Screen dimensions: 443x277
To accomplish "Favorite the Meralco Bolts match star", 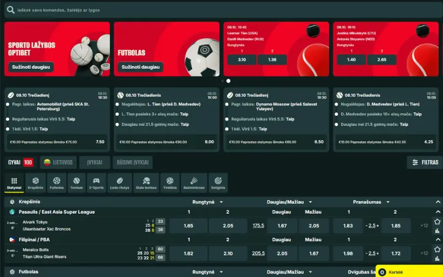I will 437,249.
